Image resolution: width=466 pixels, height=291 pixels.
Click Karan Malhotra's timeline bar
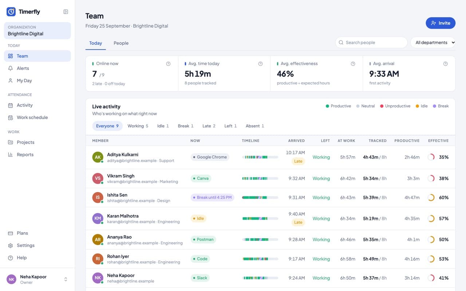pos(260,219)
